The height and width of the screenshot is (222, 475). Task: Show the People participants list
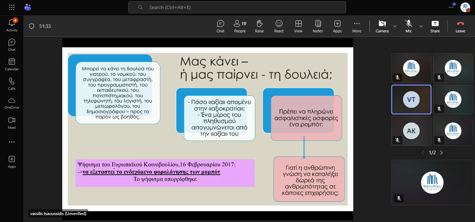(x=240, y=26)
